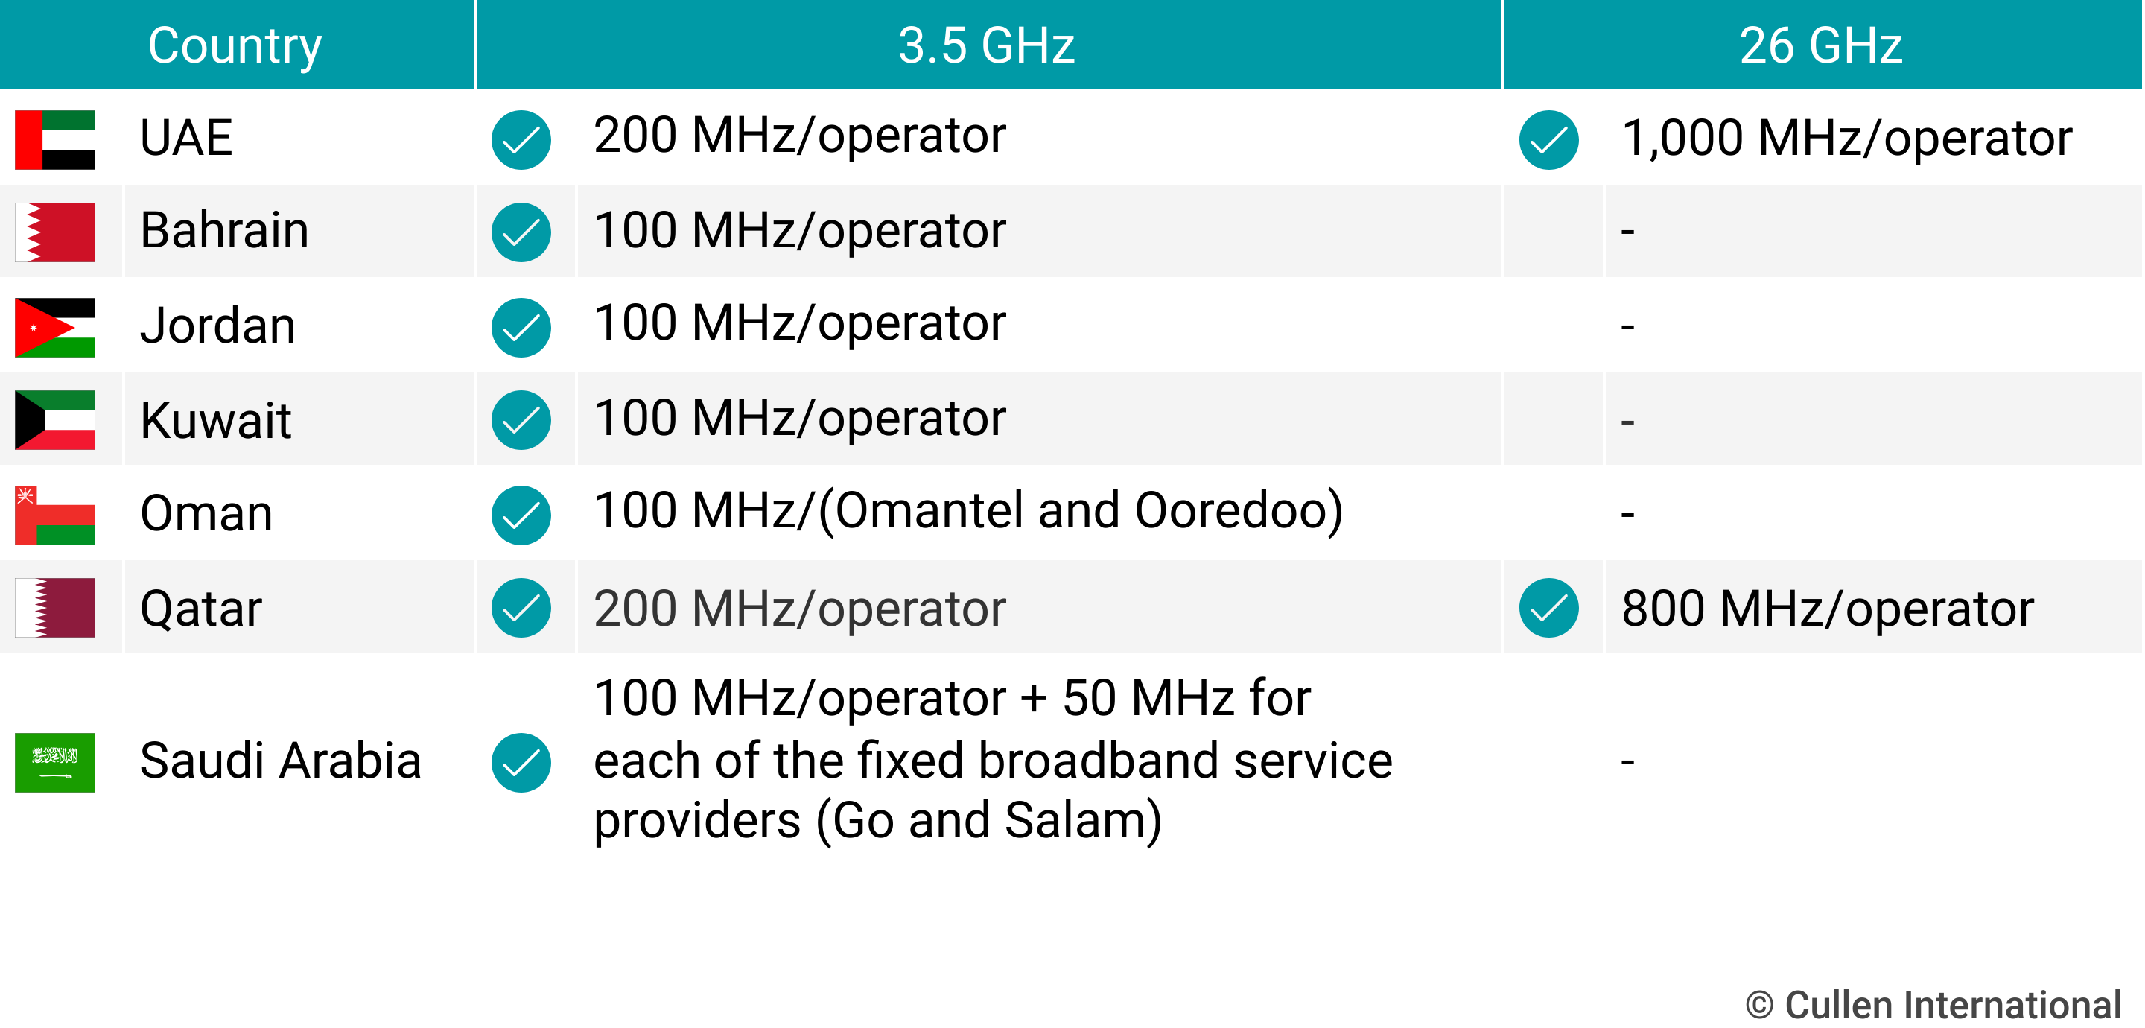Click the Oman flag icon
Viewport: 2145px width, 1028px height.
[x=55, y=514]
